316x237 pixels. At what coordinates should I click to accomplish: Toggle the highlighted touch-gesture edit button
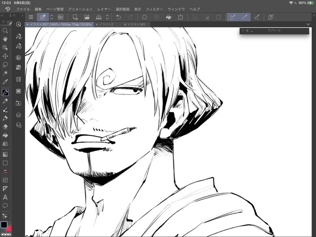pos(43,17)
